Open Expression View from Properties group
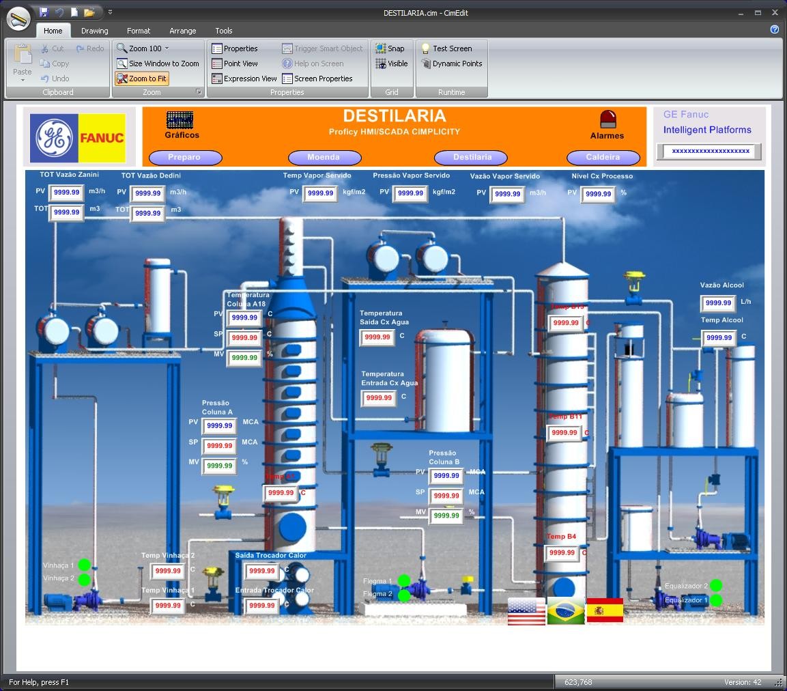 pos(244,79)
